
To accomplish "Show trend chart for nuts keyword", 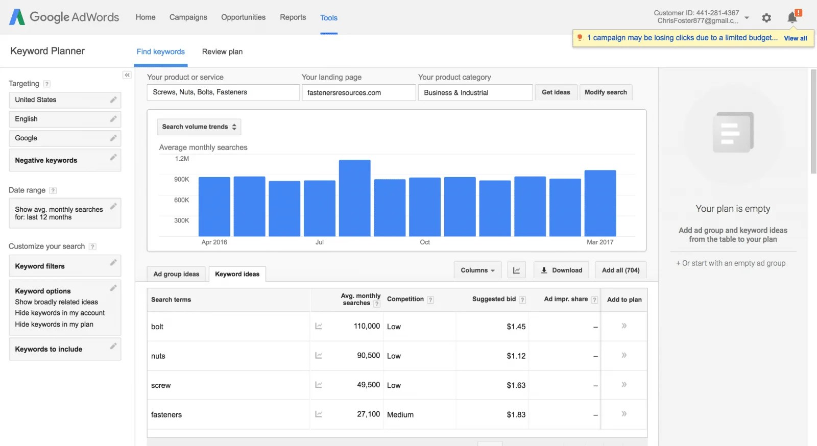I will click(319, 356).
